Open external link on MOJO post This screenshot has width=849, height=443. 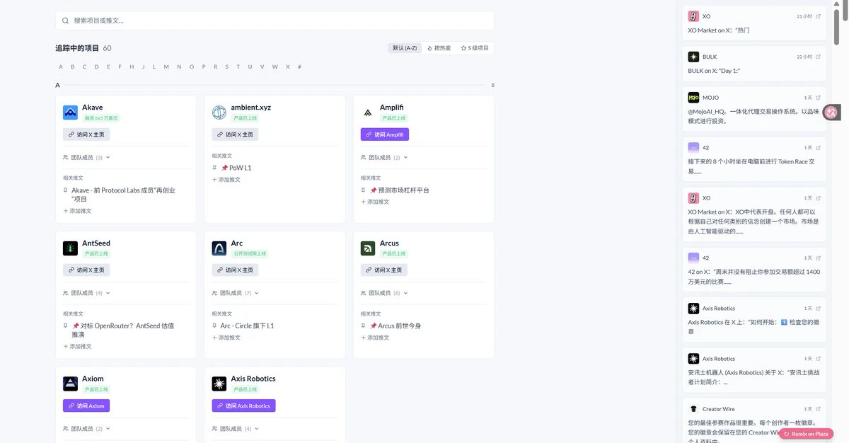(x=819, y=98)
